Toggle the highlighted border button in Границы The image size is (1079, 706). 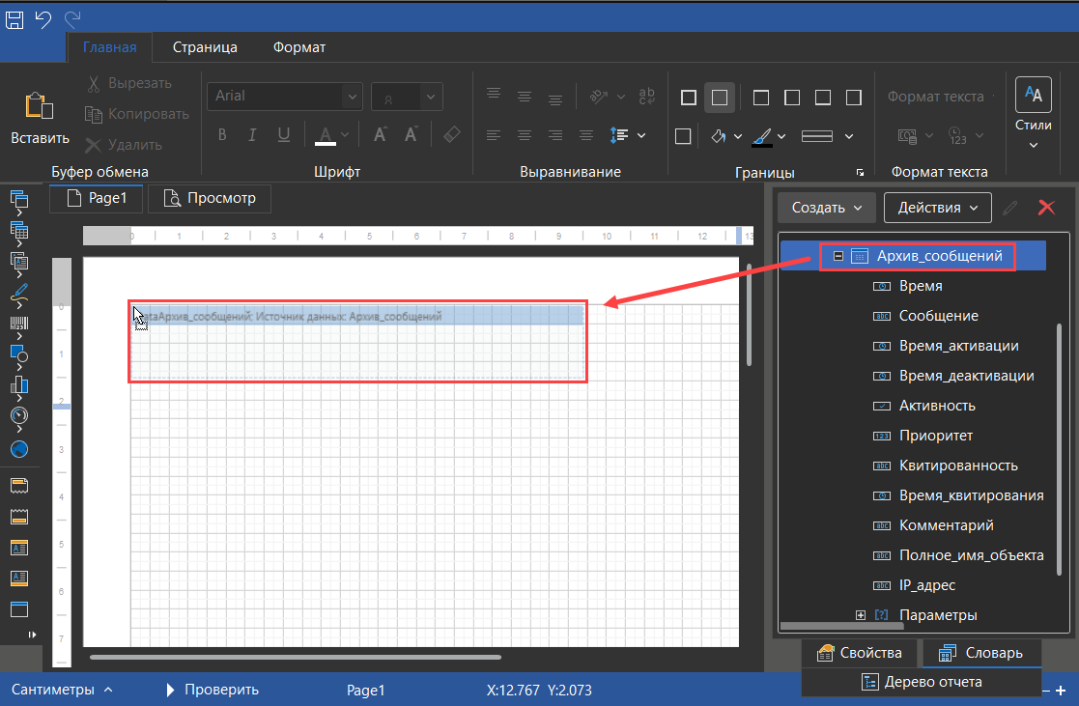(x=719, y=98)
